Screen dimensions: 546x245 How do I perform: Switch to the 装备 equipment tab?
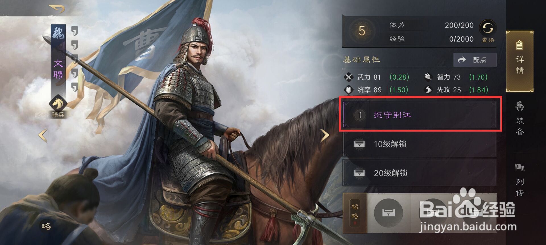[520, 119]
